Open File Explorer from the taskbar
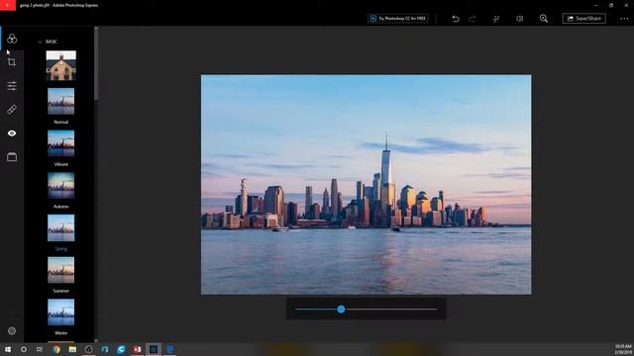This screenshot has height=356, width=634. pos(72,349)
